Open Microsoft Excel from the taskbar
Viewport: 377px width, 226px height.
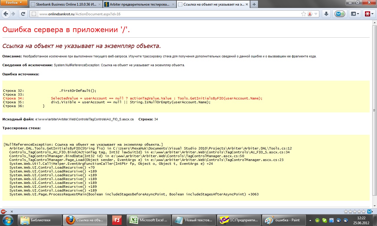point(149,220)
